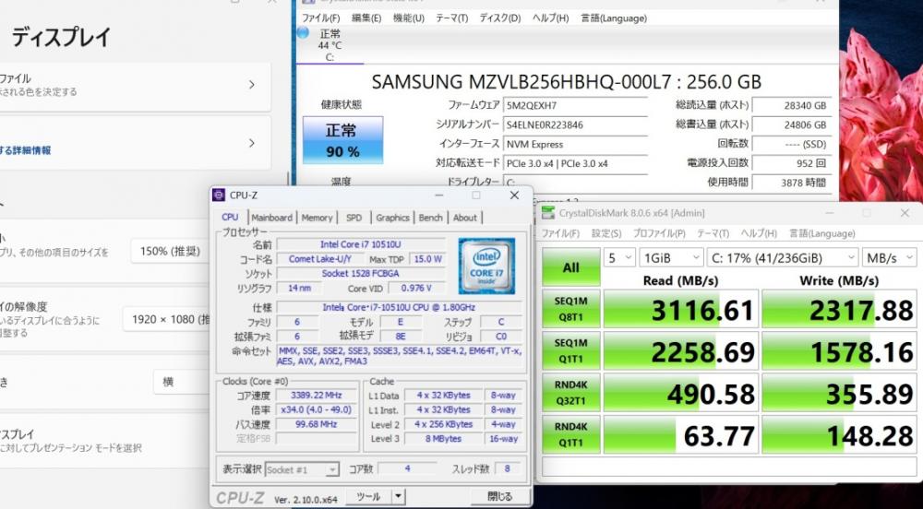Click the power-on count 952 回
This screenshot has height=509, width=923.
[791, 163]
